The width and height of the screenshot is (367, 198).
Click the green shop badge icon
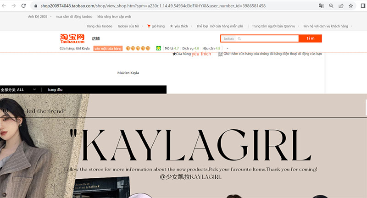tap(158, 49)
